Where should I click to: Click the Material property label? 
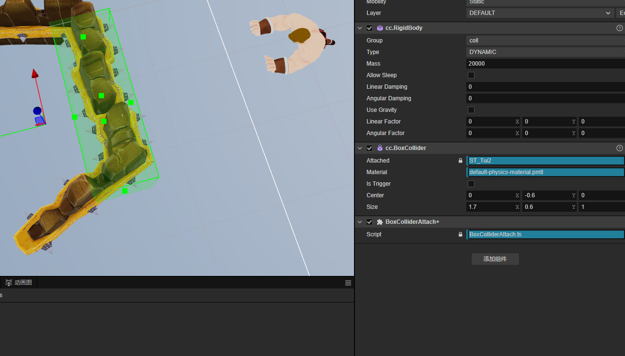[377, 172]
